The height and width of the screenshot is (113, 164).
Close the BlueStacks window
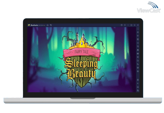pyautogui.click(x=135, y=25)
